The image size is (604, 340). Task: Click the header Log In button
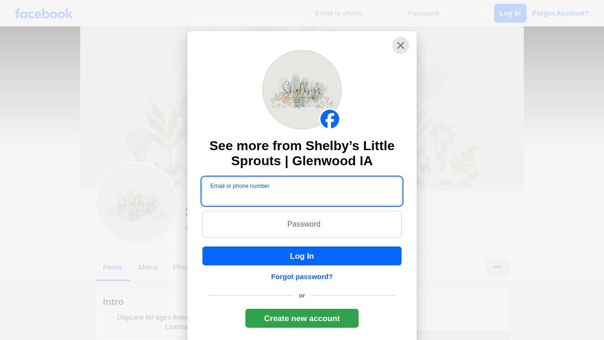[510, 13]
